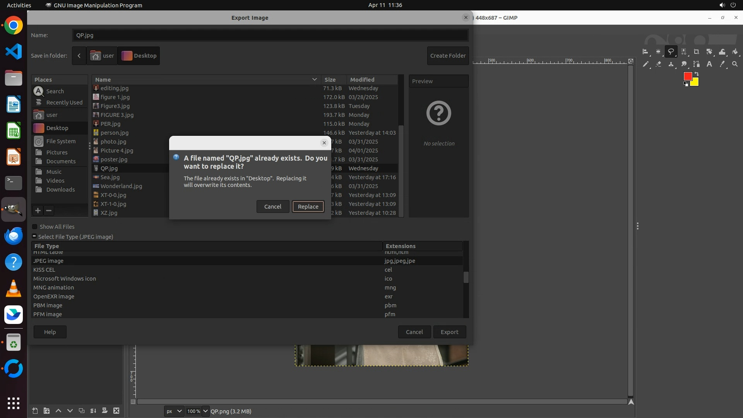Select the Text tool
743x418 pixels.
[x=709, y=64]
